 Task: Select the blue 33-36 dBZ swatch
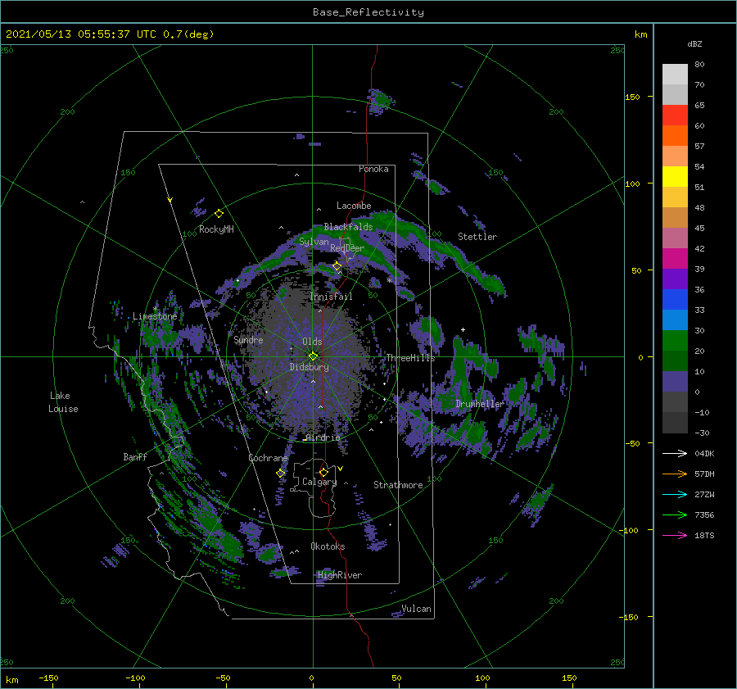point(675,300)
